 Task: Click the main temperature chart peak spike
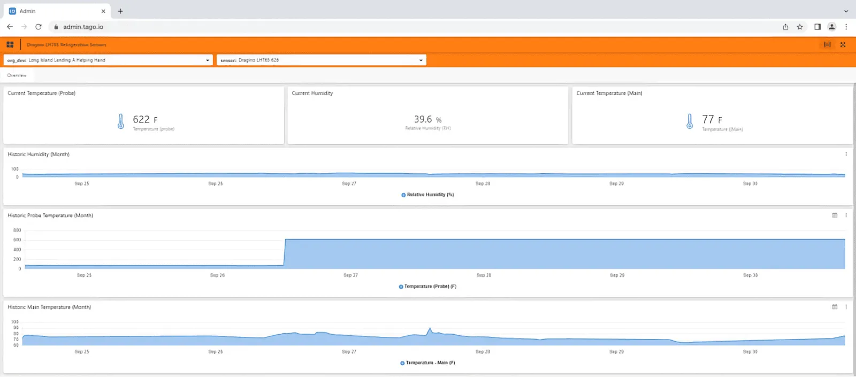tap(430, 329)
